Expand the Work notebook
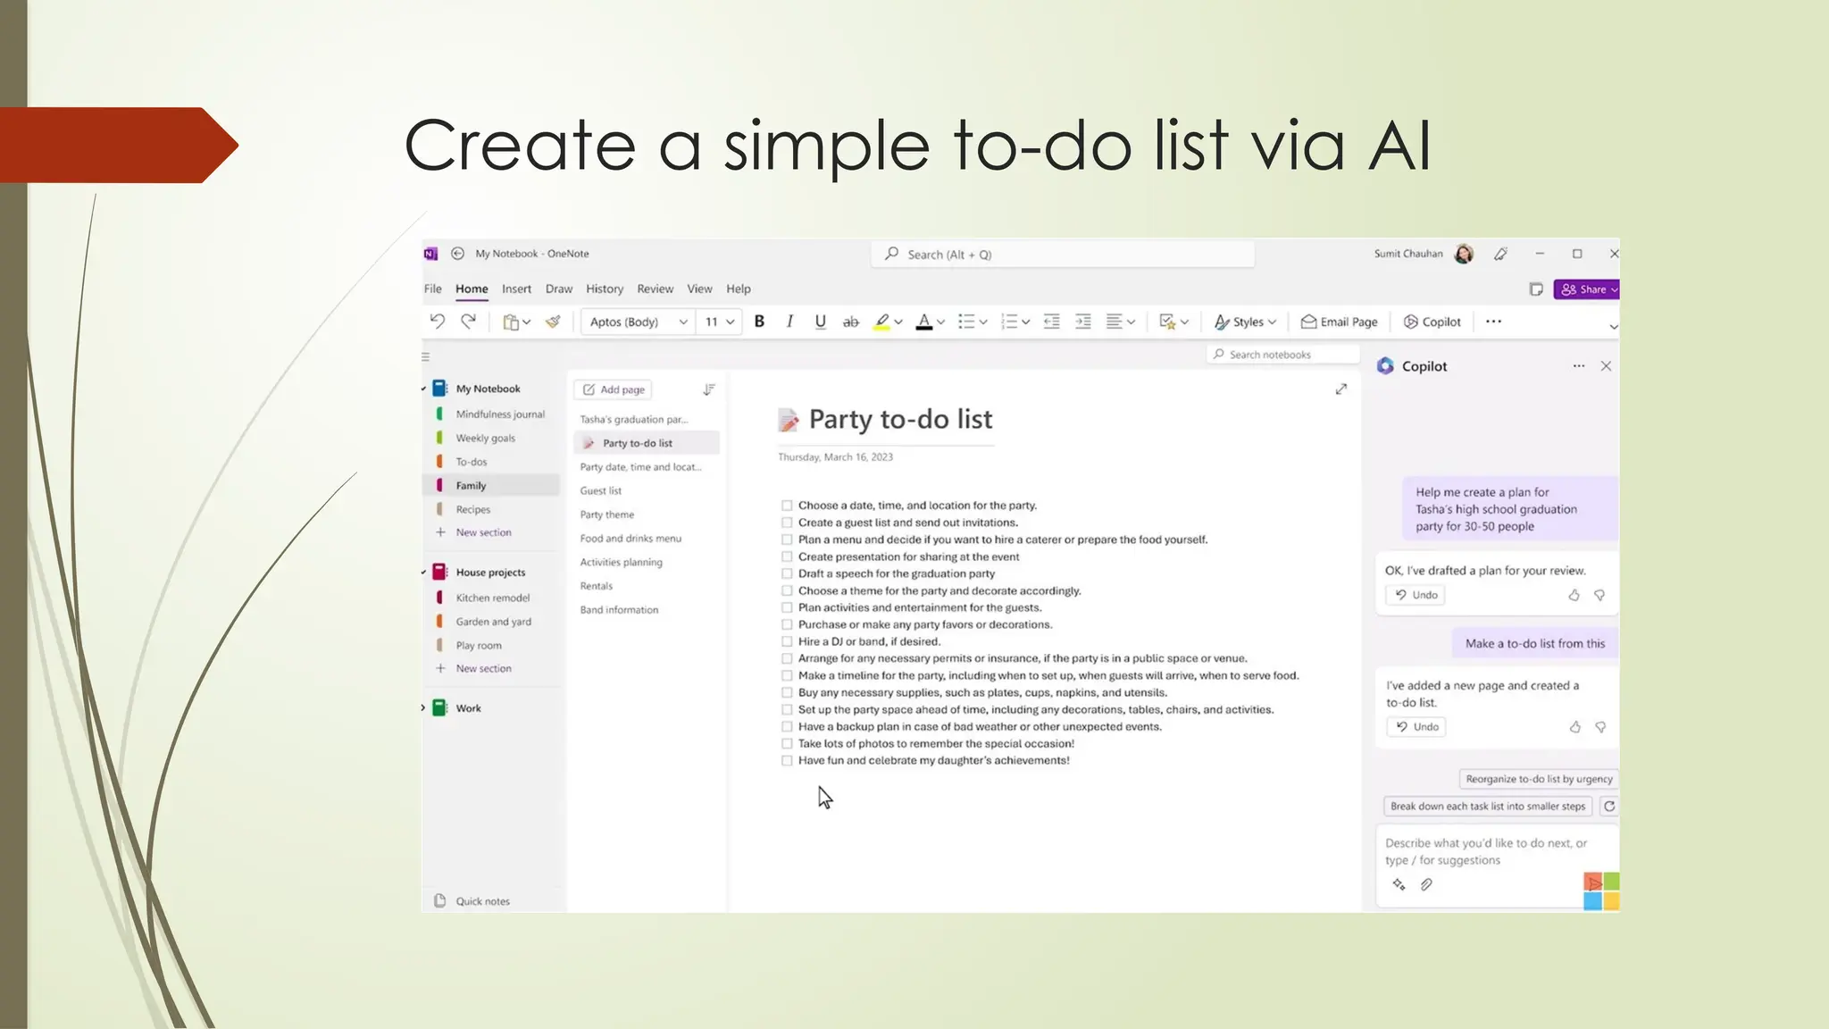 point(423,707)
